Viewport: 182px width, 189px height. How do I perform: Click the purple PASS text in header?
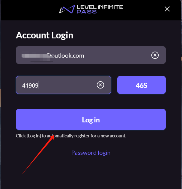point(87,12)
